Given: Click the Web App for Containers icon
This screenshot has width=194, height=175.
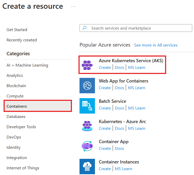Looking at the screenshot, I should (x=87, y=85).
